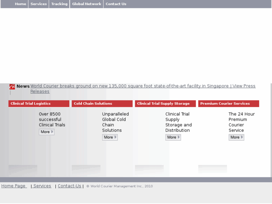The width and height of the screenshot is (272, 204).
Task: Click the Premium Courier Services header
Action: pyautogui.click(x=229, y=104)
